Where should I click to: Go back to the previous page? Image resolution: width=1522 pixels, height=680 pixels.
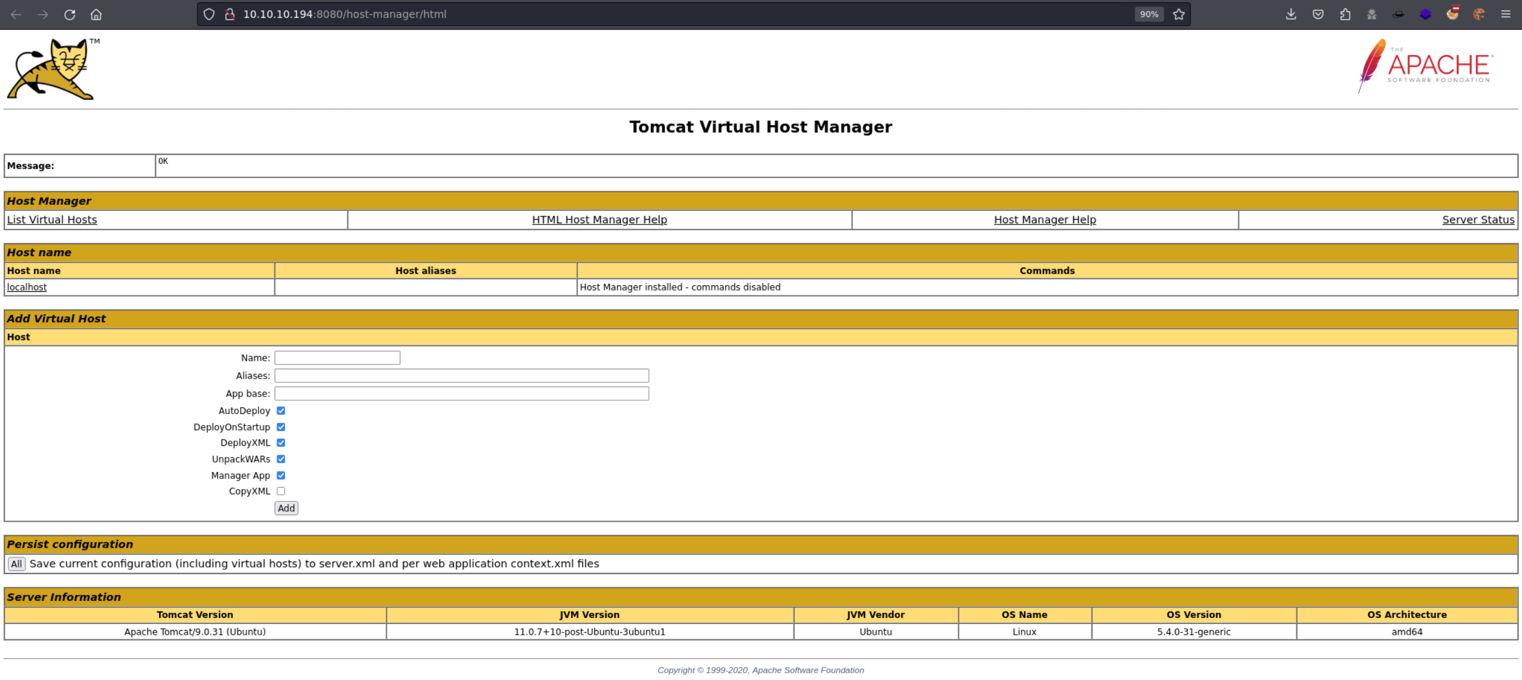click(x=16, y=14)
